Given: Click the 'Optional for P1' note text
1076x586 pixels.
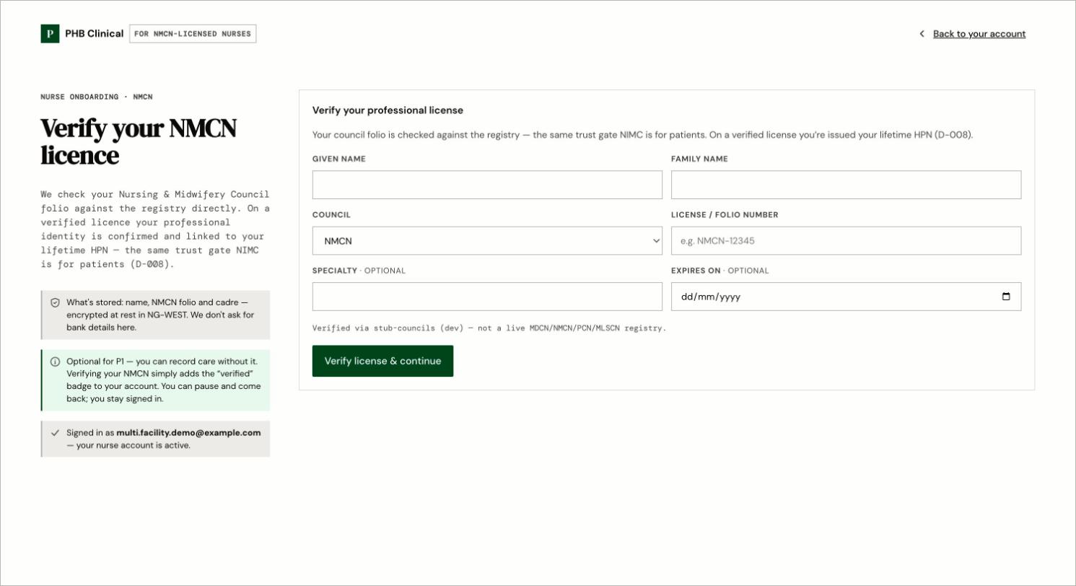Looking at the screenshot, I should 163,380.
